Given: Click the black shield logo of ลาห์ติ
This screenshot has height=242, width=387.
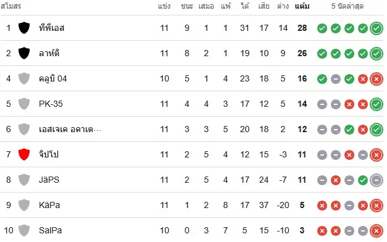Looking at the screenshot, I should [24, 53].
